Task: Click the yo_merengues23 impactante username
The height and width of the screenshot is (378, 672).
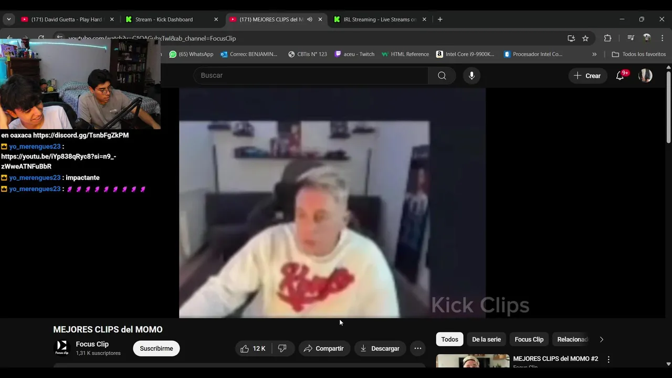Action: click(35, 178)
